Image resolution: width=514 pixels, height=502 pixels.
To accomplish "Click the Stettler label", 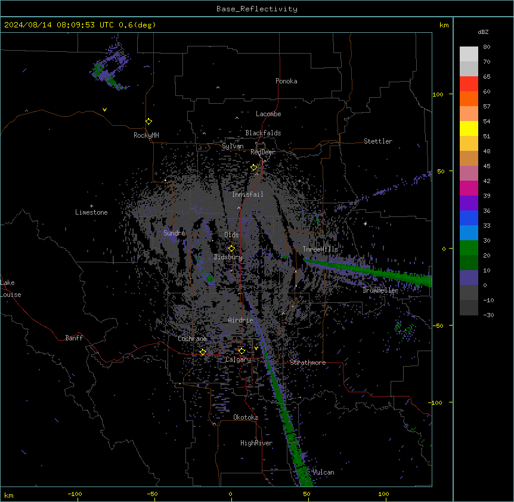I will pyautogui.click(x=378, y=141).
